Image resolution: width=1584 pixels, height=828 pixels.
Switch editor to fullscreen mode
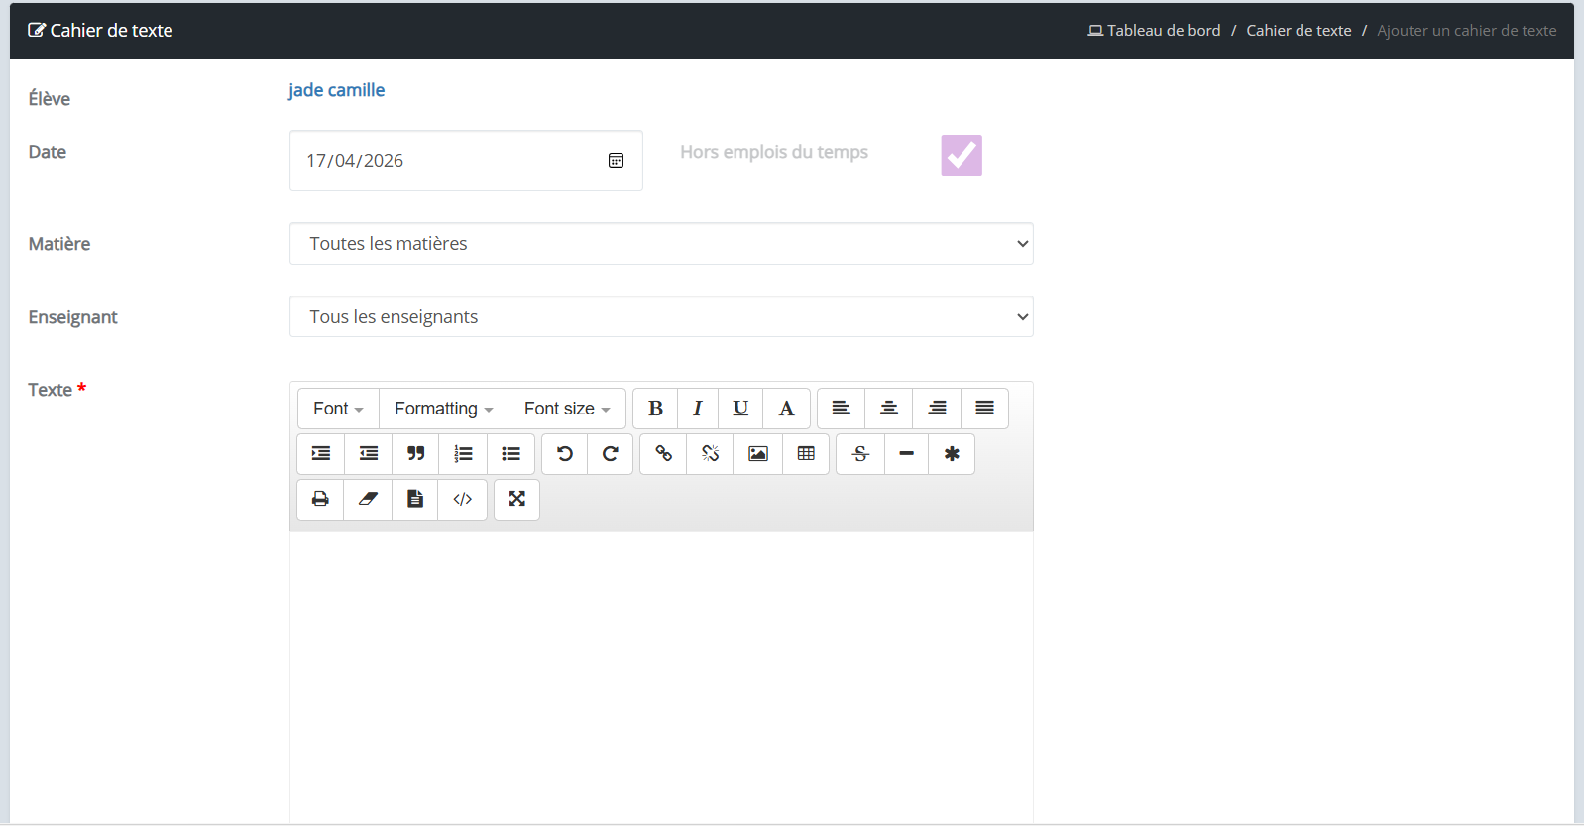click(x=517, y=500)
